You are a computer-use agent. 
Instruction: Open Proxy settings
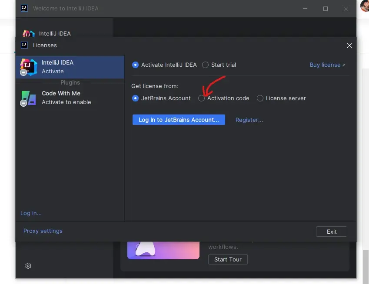click(x=43, y=231)
